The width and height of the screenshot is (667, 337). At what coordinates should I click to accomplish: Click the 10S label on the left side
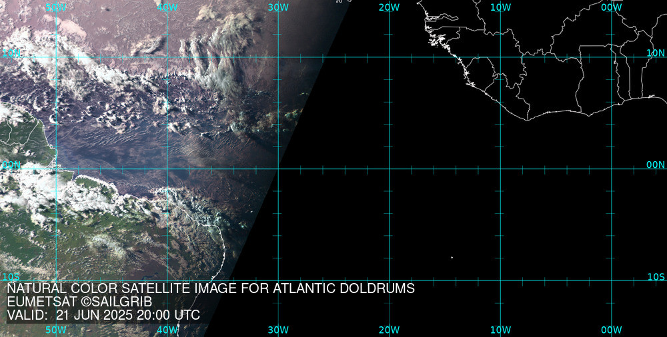tap(11, 277)
